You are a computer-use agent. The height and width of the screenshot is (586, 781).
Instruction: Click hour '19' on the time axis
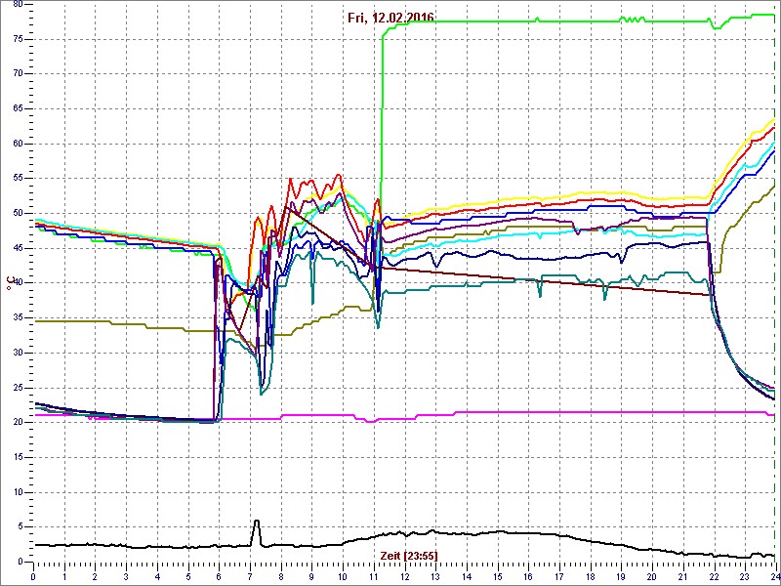tap(621, 576)
